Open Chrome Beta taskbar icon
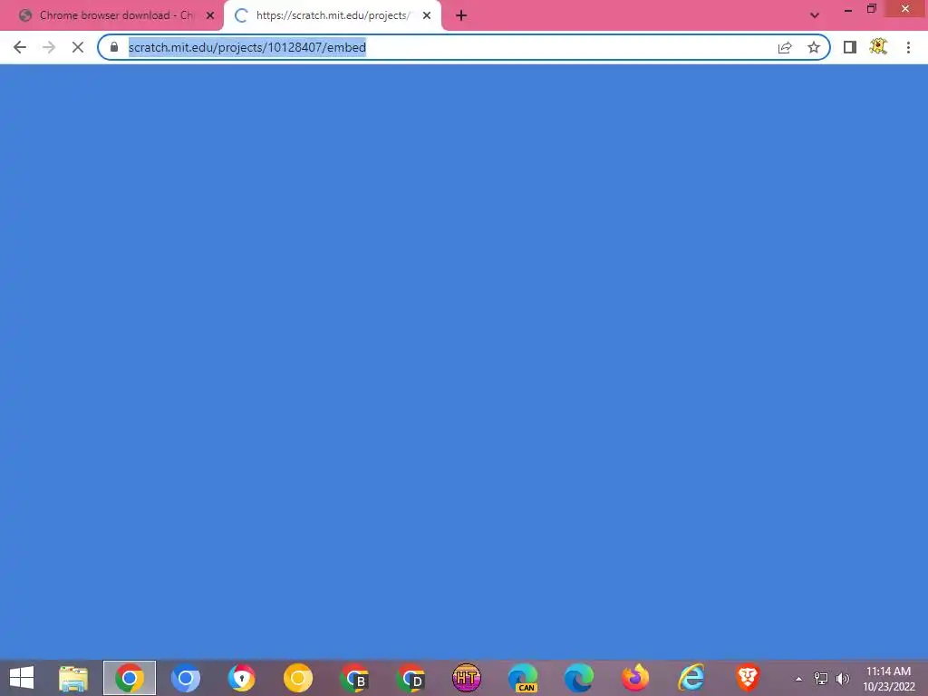 point(354,678)
